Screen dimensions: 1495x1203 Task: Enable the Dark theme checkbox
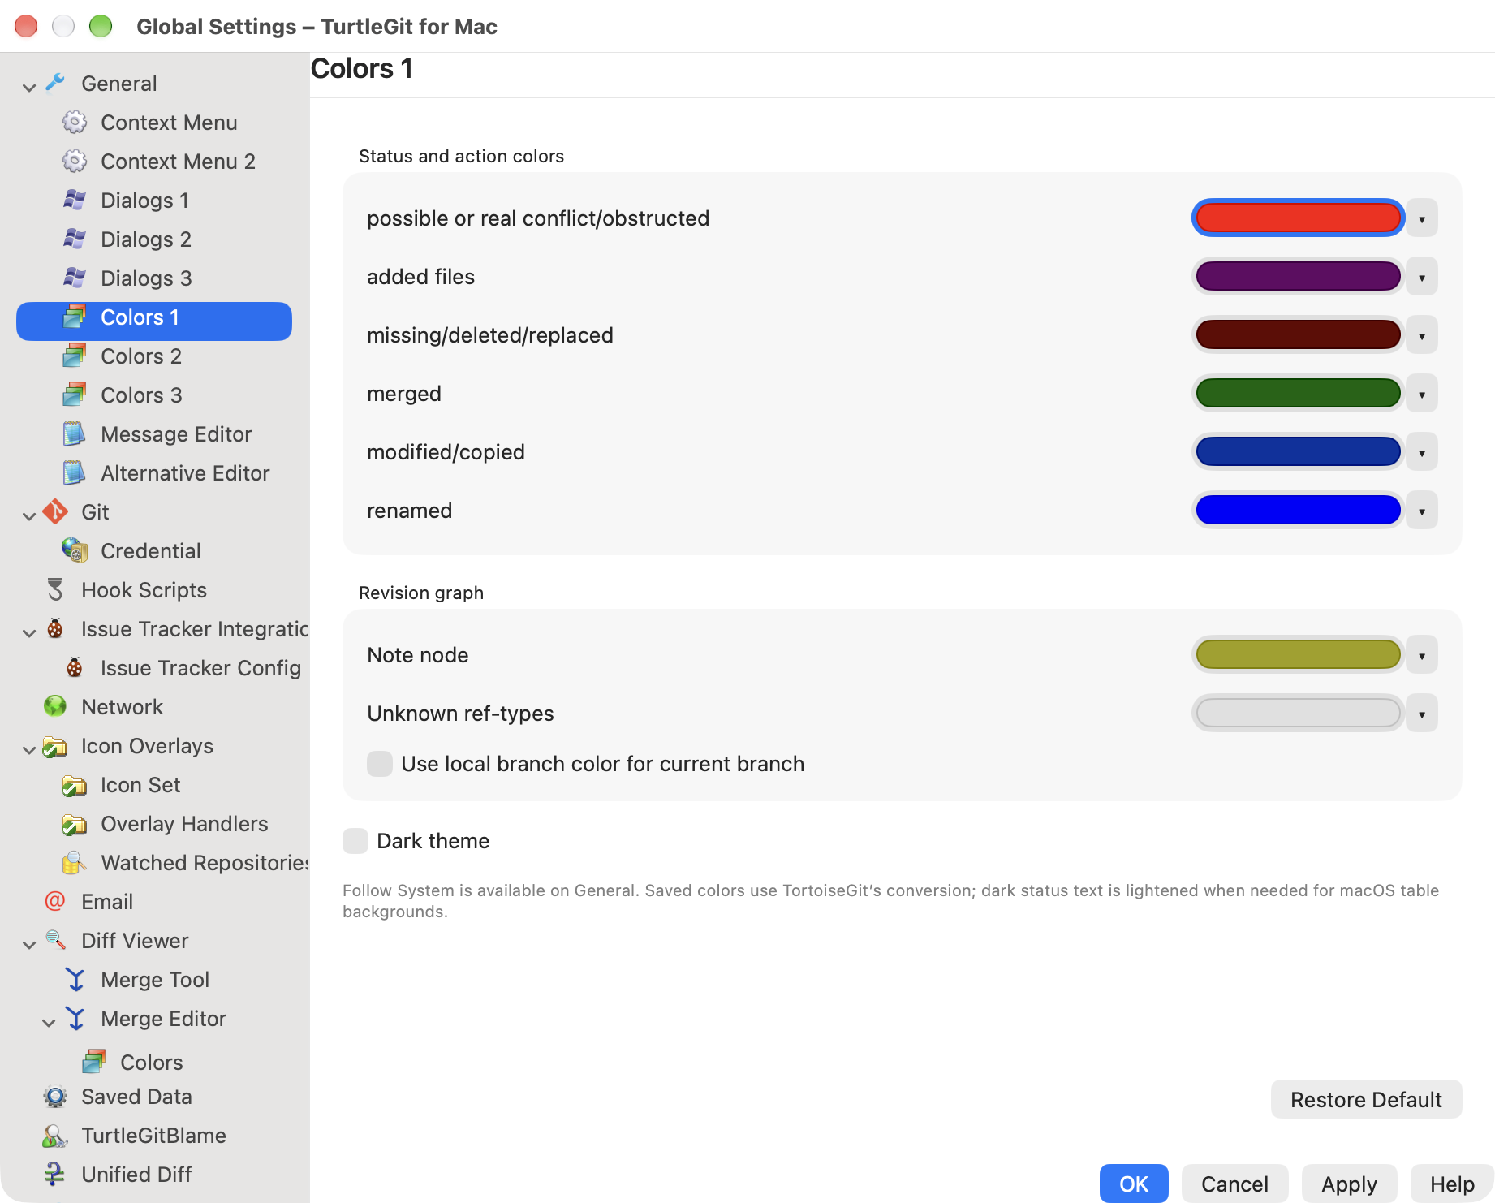point(355,841)
